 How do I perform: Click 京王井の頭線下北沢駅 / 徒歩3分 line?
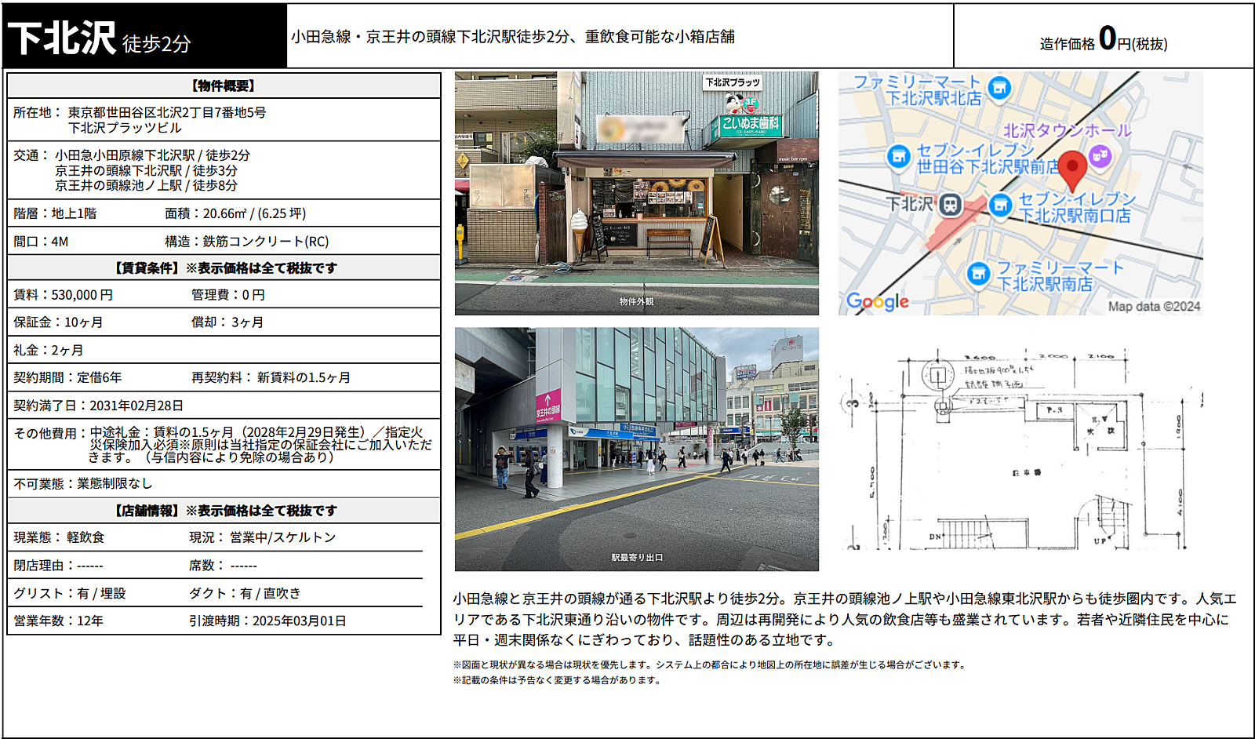[146, 170]
